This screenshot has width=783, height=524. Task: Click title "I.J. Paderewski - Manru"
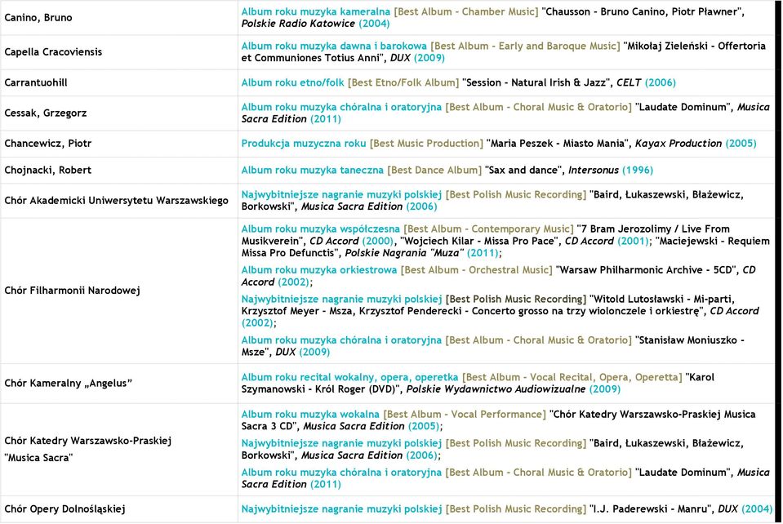pyautogui.click(x=650, y=509)
